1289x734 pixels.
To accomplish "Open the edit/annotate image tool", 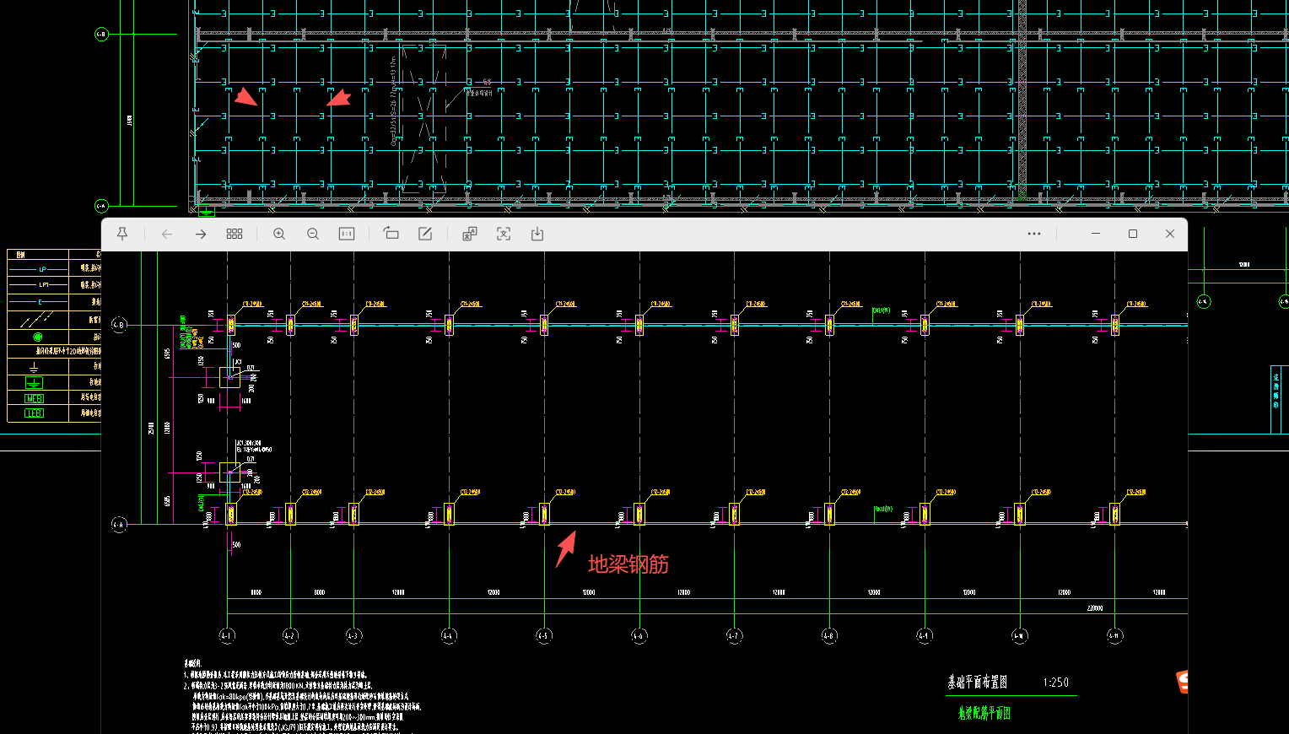I will (425, 234).
